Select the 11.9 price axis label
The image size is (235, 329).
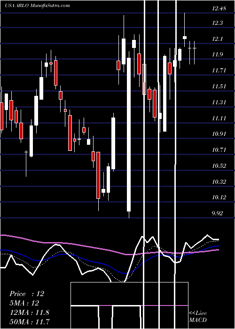coord(217,55)
